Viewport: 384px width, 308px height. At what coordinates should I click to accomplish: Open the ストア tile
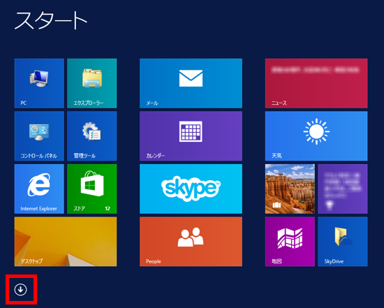[x=92, y=189]
